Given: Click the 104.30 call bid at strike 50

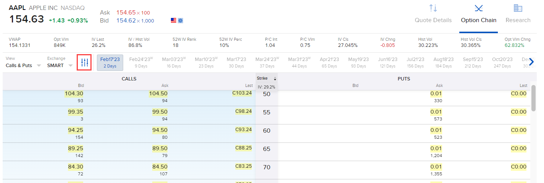Looking at the screenshot, I should pos(74,94).
